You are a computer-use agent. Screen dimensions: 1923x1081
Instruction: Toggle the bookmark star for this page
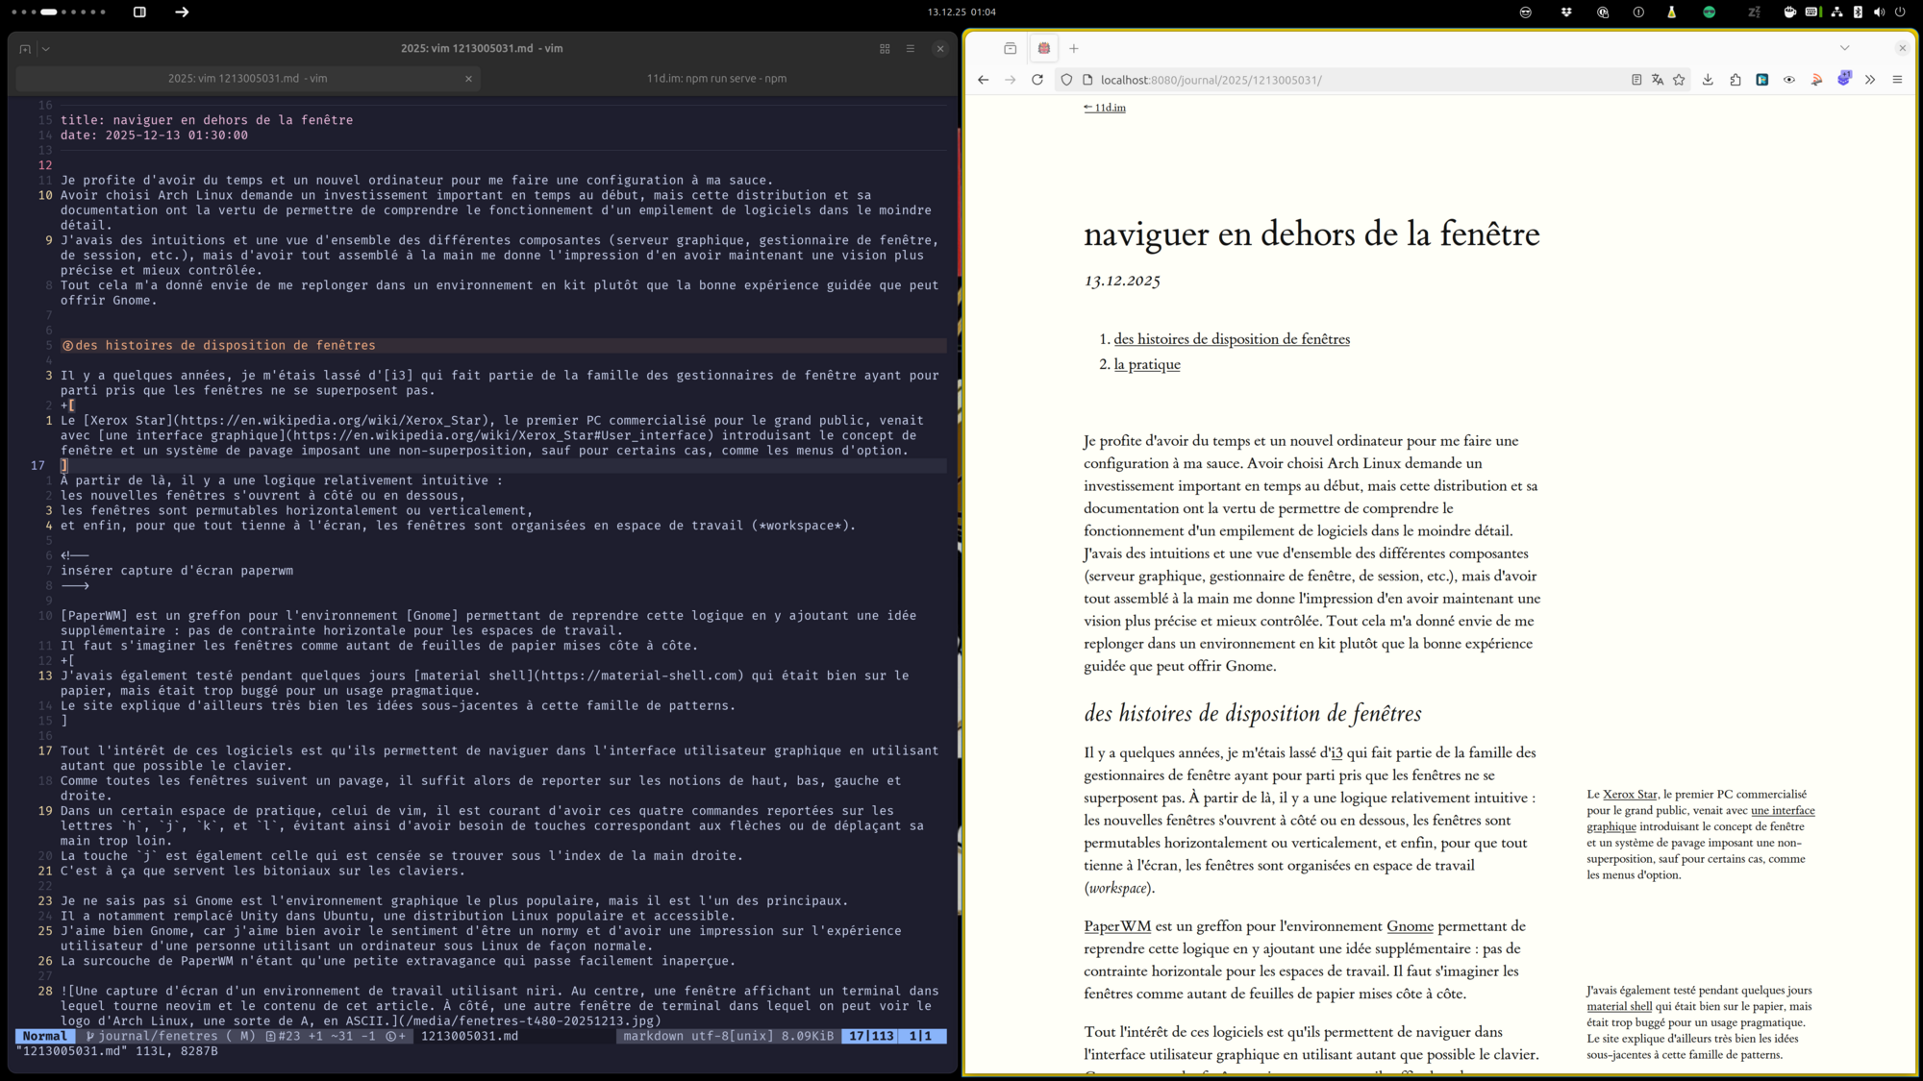(1680, 80)
